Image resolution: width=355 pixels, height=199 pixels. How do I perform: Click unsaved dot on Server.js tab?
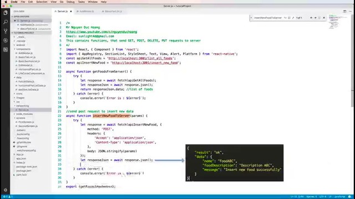click(71, 11)
